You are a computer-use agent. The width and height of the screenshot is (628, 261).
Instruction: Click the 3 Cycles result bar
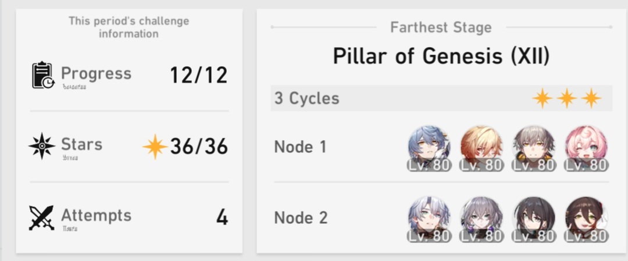[441, 98]
